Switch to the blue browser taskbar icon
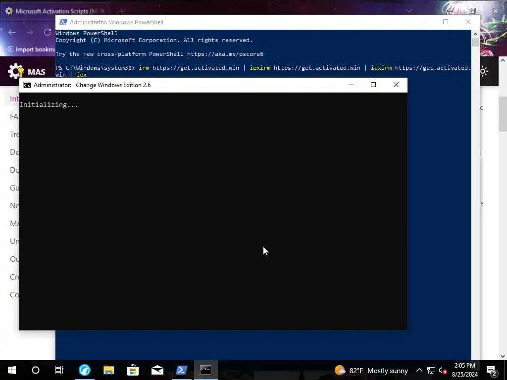The width and height of the screenshot is (507, 380). pos(84,370)
